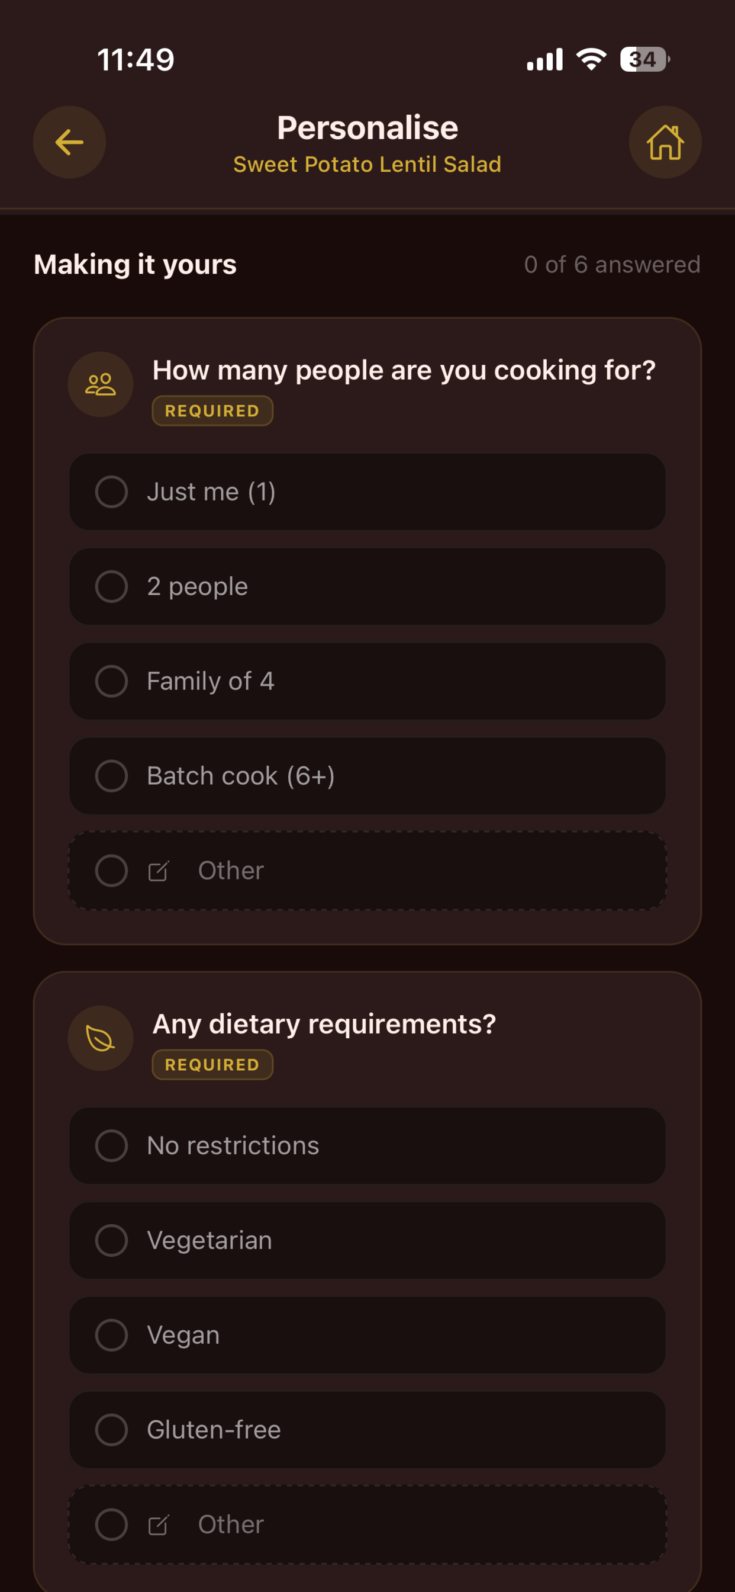The height and width of the screenshot is (1592, 735).
Task: Tap the leaf icon beside dietary question
Action: point(101,1038)
